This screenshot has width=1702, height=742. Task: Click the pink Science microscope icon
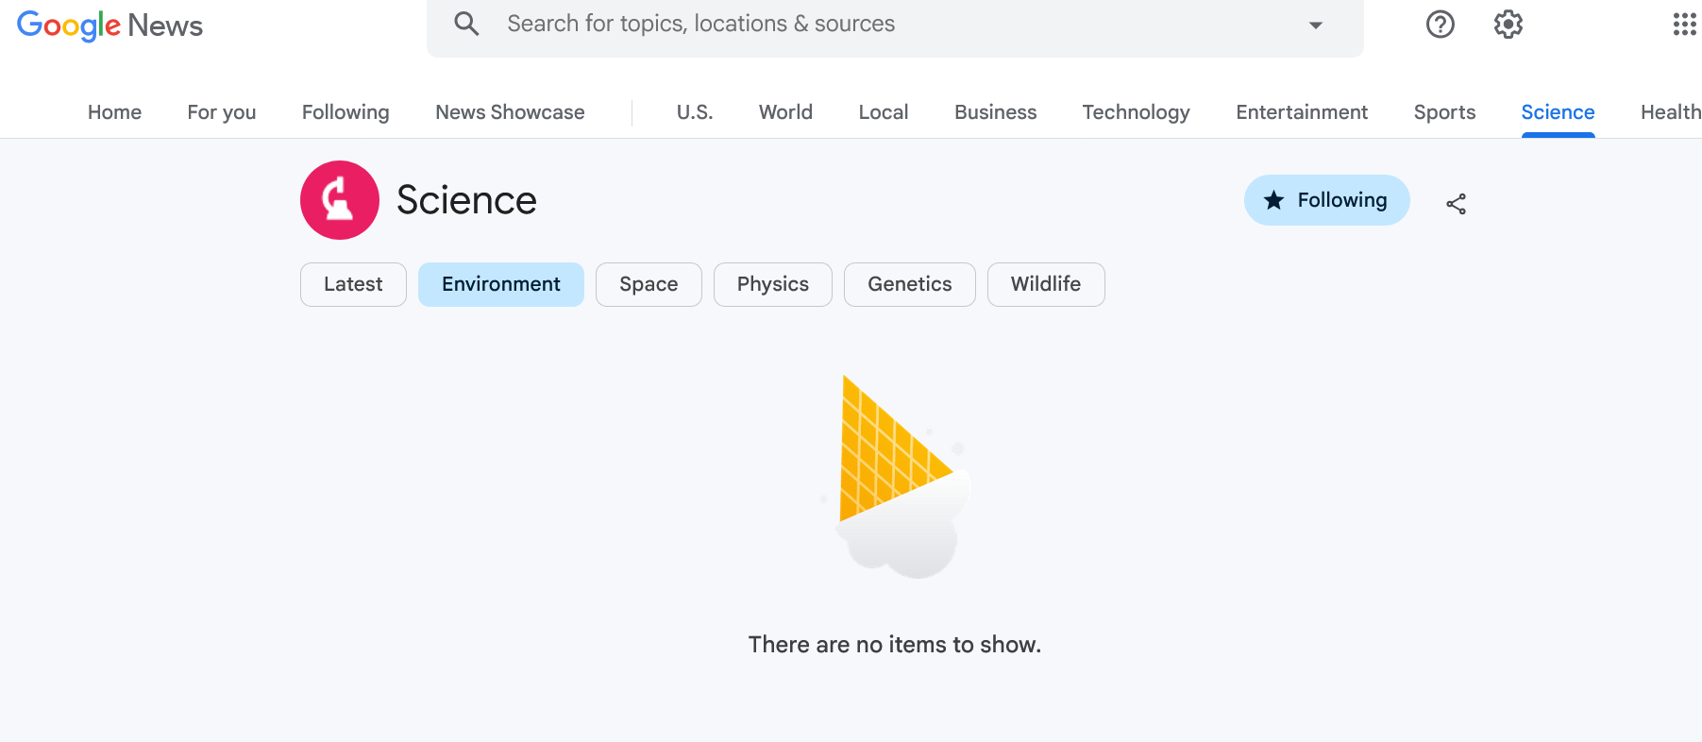(x=340, y=200)
